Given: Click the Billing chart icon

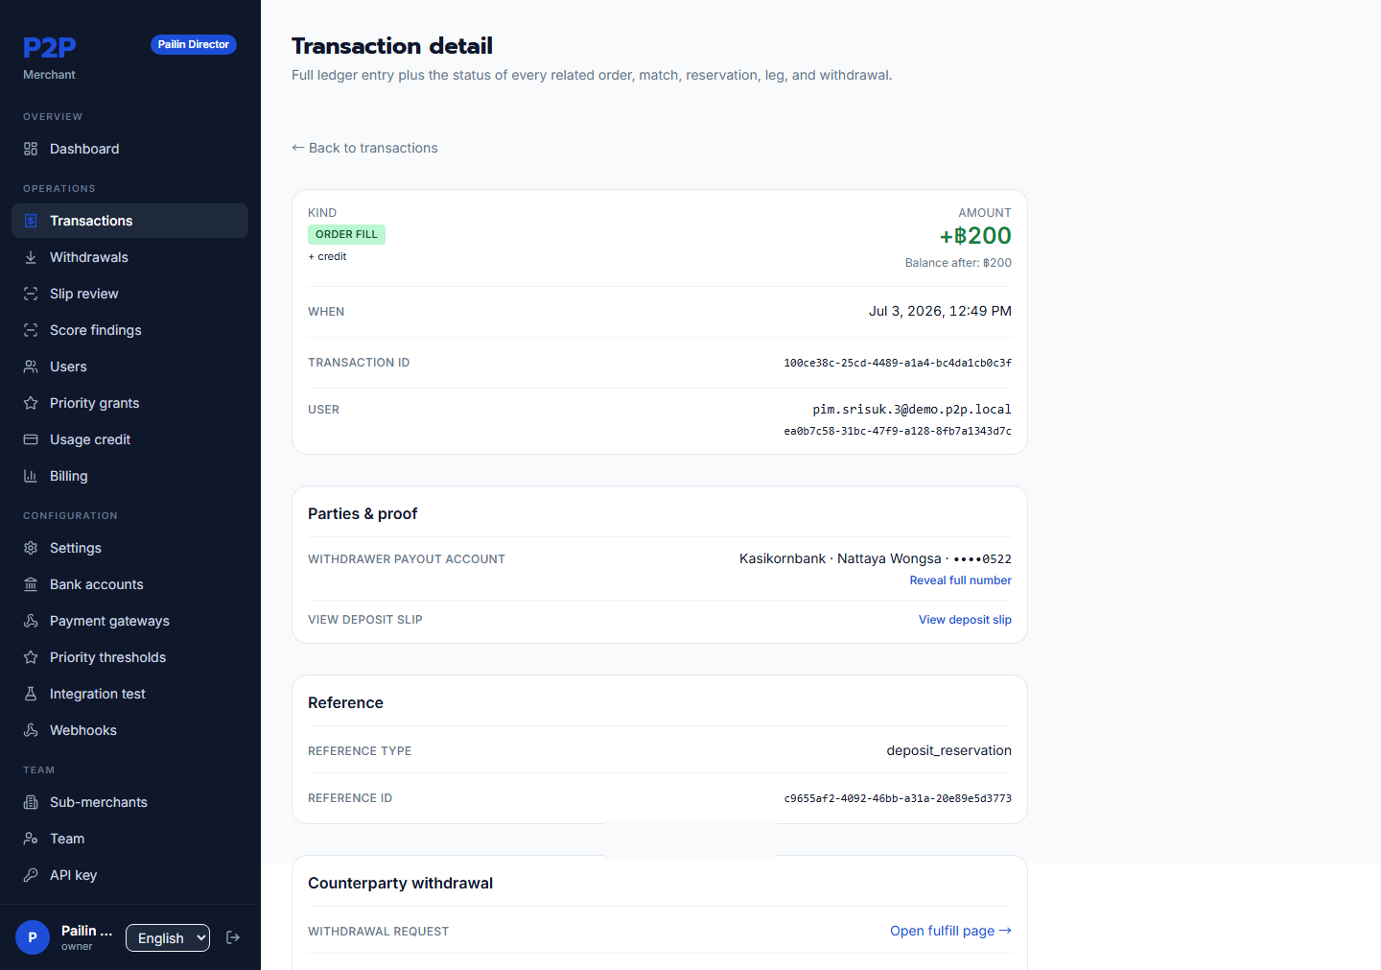Looking at the screenshot, I should point(31,476).
